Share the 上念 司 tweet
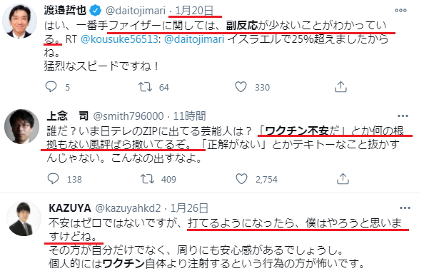 pos(343,179)
